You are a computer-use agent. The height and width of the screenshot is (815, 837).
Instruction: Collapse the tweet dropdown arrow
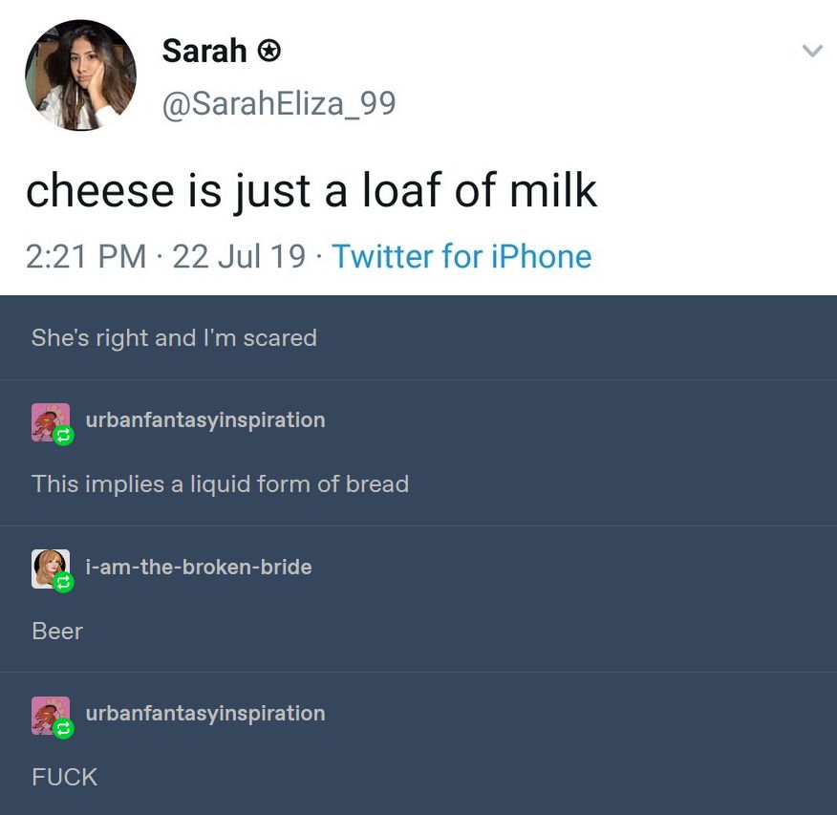811,51
